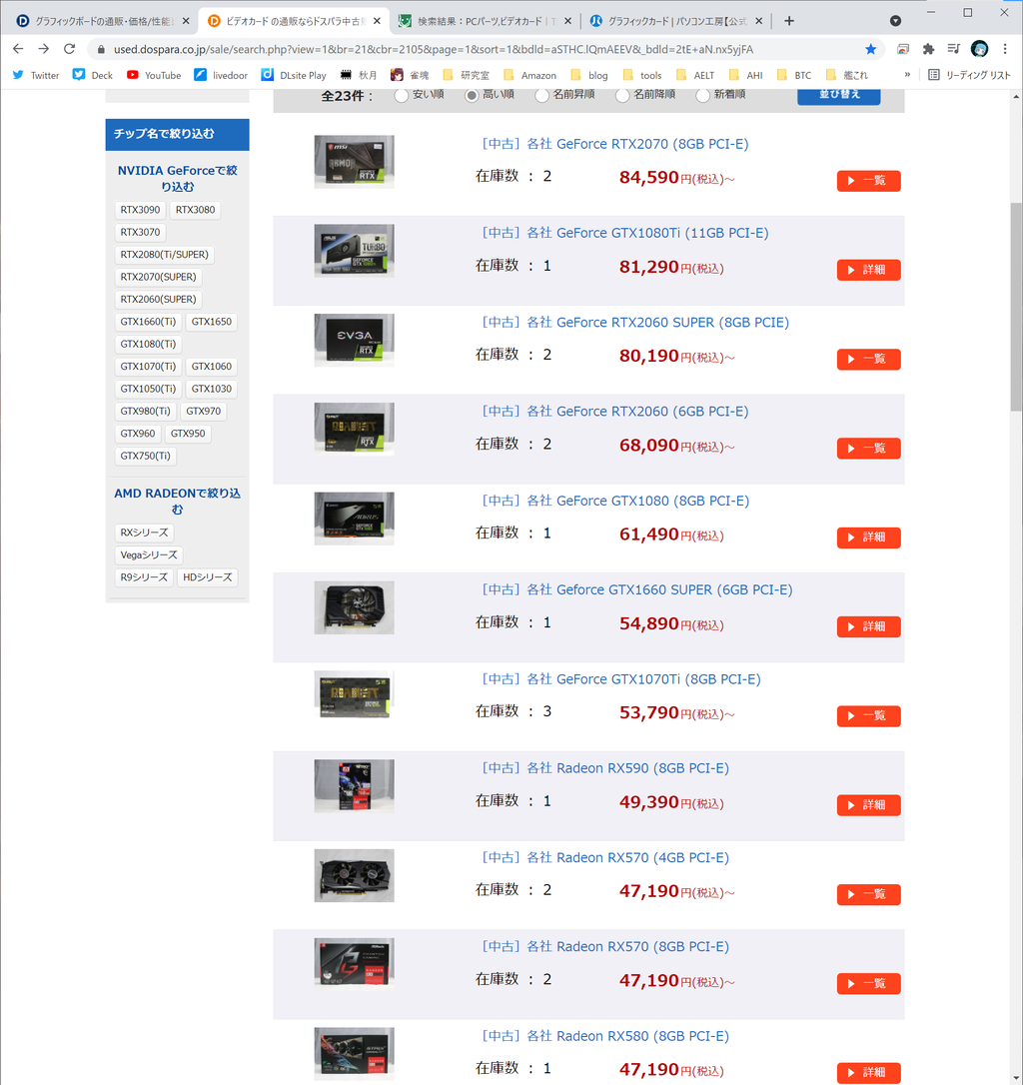
Task: Open the AELT bookmark folder
Action: click(695, 75)
